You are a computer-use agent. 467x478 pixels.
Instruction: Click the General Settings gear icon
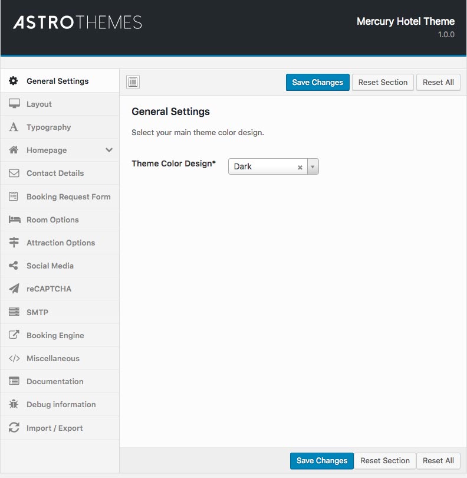click(x=14, y=81)
